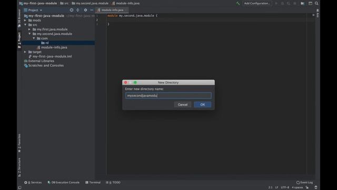Viewport: 337px width, 190px height.
Task: Expand the mods folder
Action: pyautogui.click(x=25, y=20)
